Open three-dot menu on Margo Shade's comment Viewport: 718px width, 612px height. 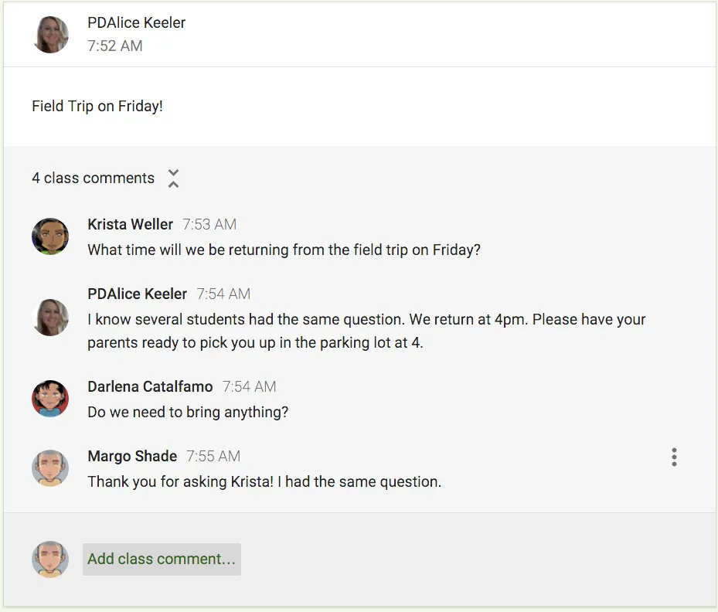(x=674, y=457)
